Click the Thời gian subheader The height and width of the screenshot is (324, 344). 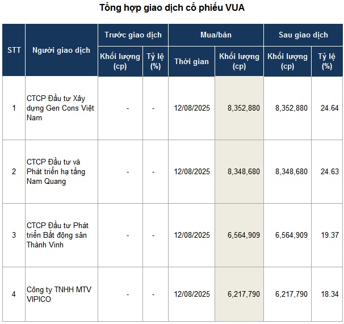191,61
